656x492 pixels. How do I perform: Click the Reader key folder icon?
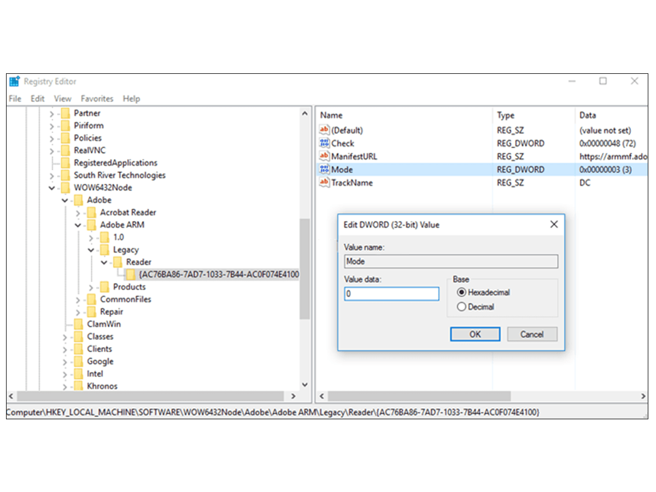click(116, 262)
